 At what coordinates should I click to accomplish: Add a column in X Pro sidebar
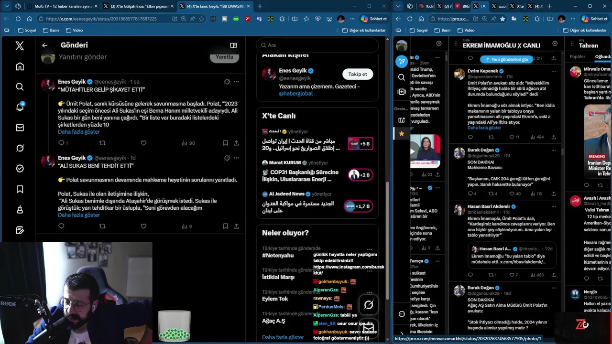point(402,92)
